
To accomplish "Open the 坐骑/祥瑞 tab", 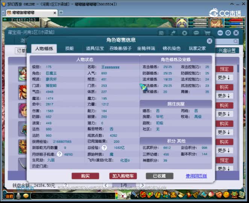I will coord(146,48).
